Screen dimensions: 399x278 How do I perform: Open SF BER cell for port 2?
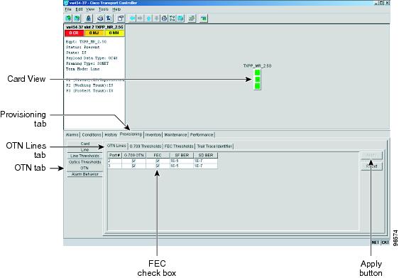point(182,161)
